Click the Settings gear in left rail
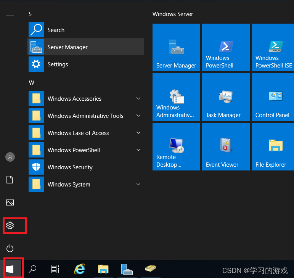This screenshot has width=294, height=278. pyautogui.click(x=10, y=226)
